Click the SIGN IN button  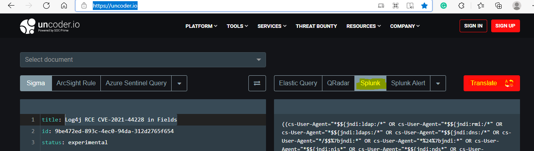click(x=473, y=26)
